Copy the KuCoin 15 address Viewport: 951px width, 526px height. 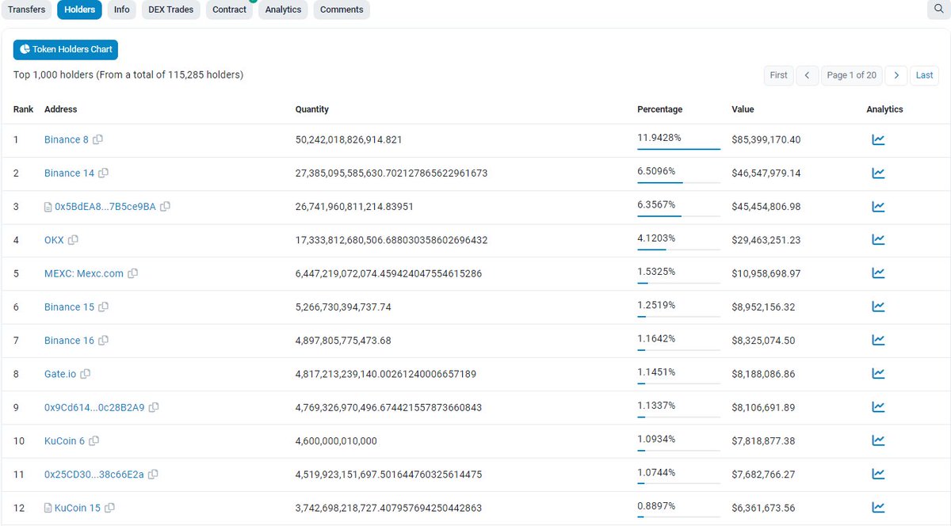[x=109, y=508]
